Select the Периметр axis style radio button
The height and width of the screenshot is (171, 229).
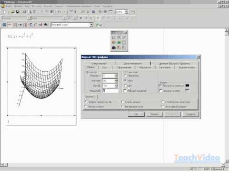tap(125, 76)
